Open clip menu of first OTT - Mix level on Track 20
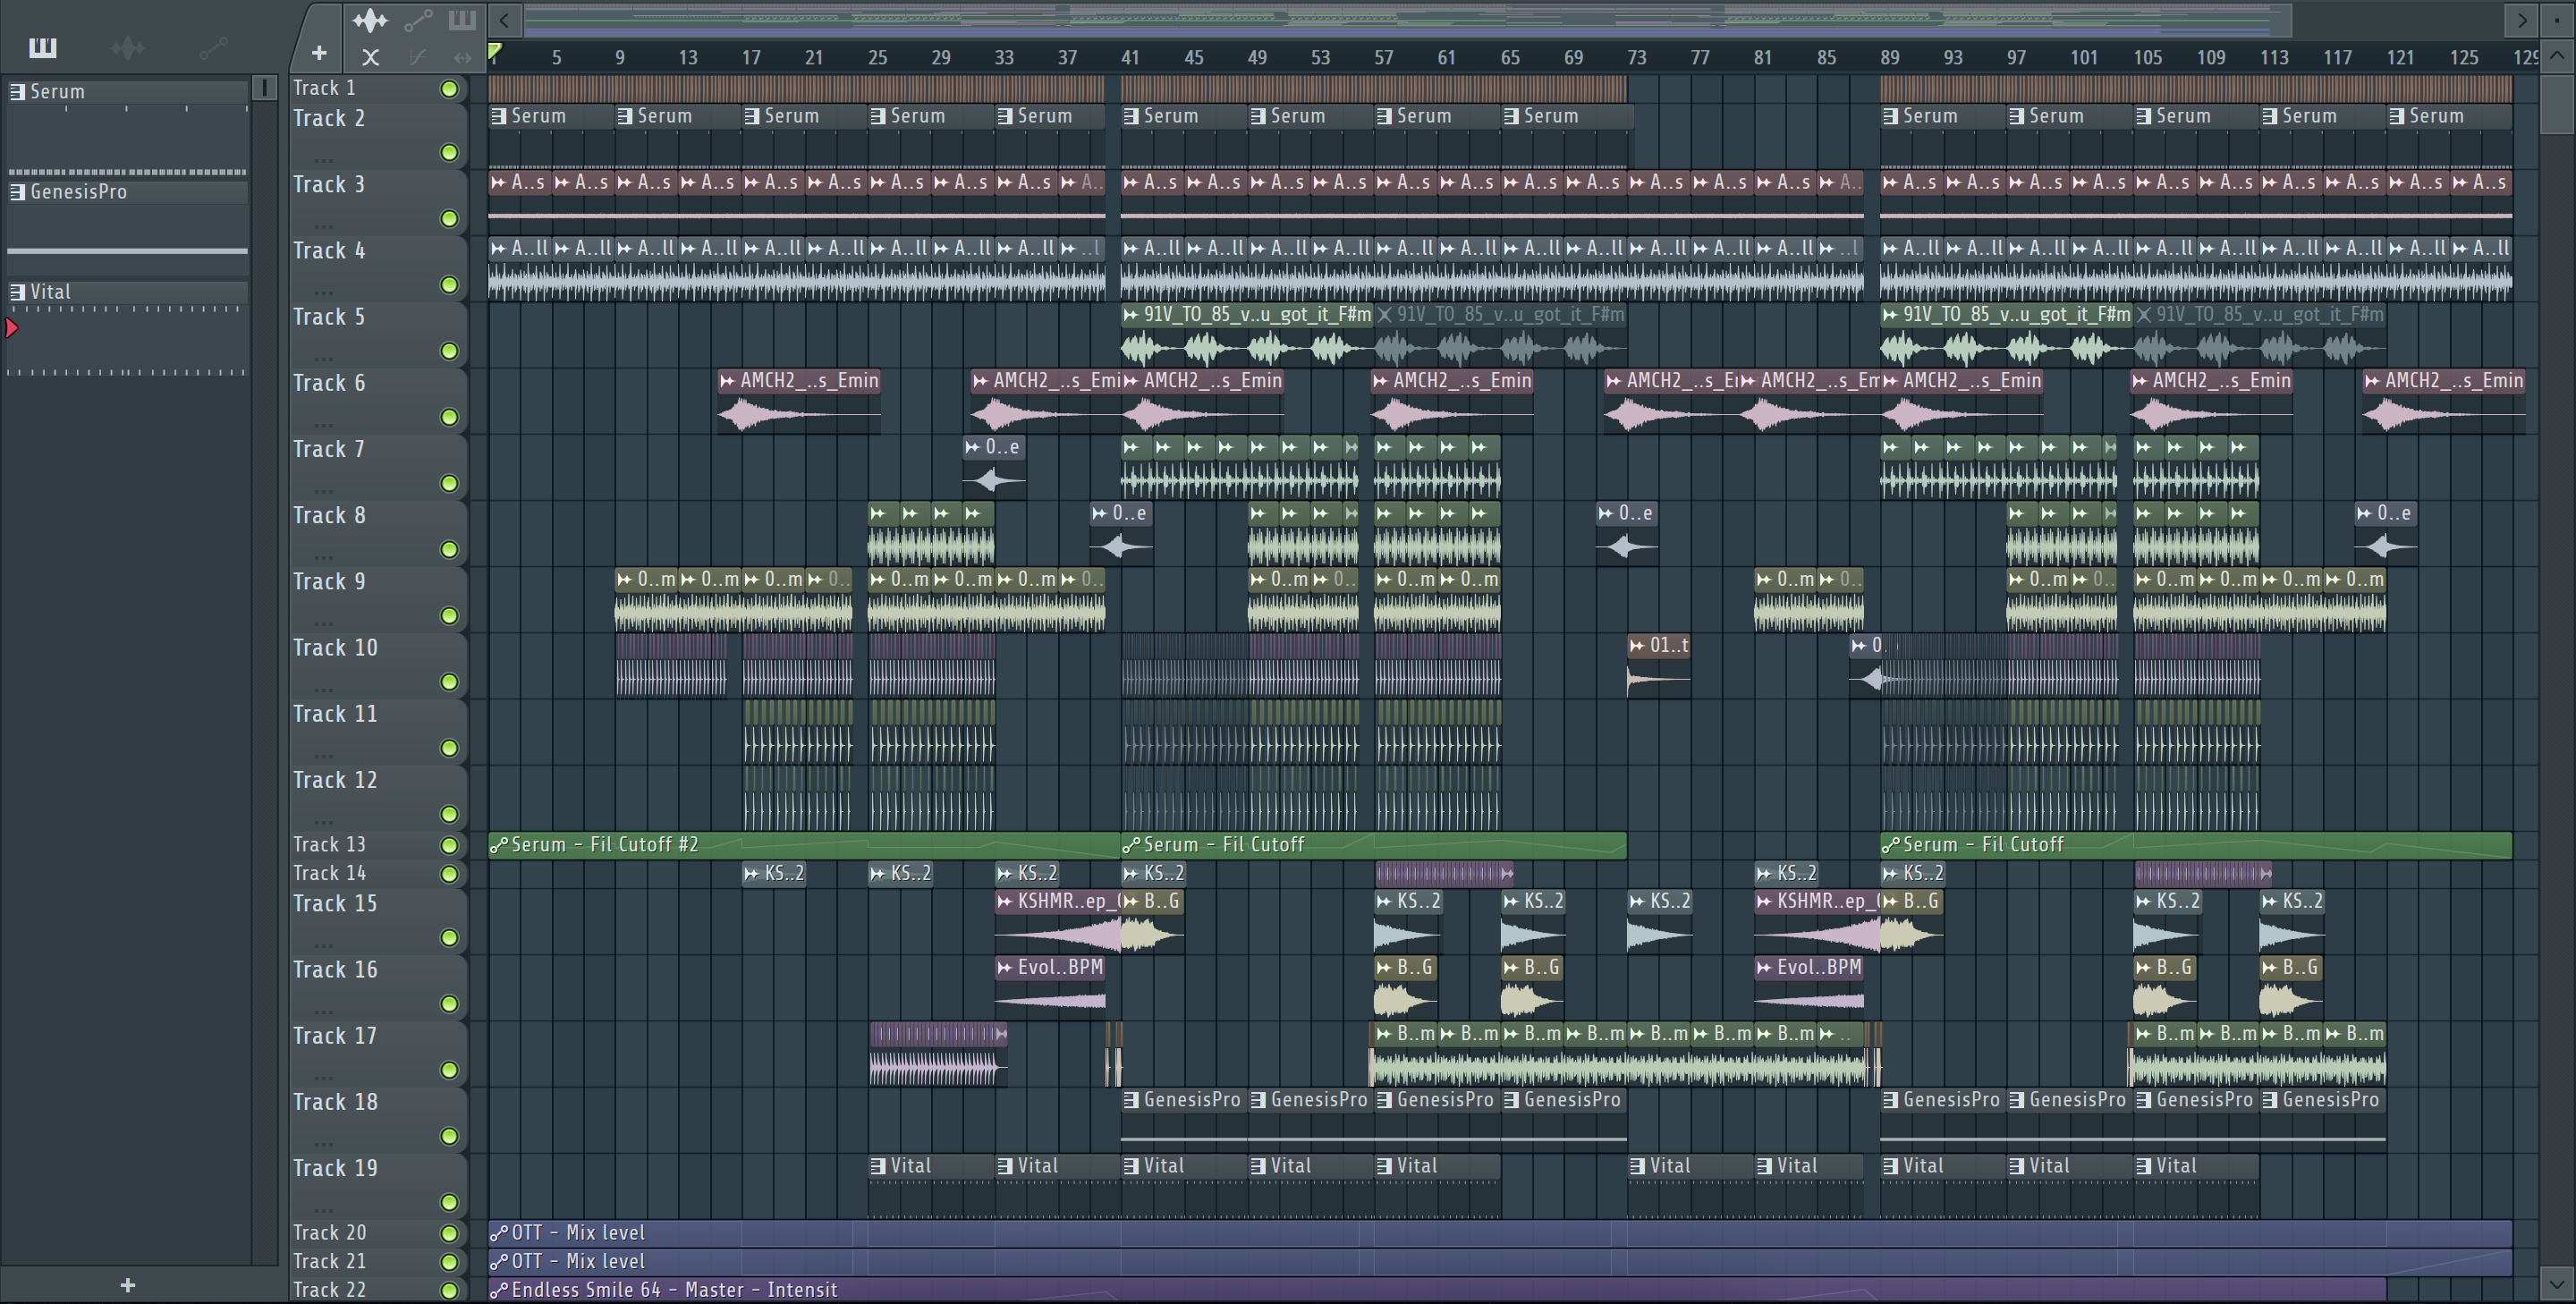 pos(499,1233)
